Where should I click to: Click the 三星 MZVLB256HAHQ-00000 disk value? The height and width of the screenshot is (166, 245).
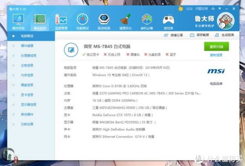point(130,108)
